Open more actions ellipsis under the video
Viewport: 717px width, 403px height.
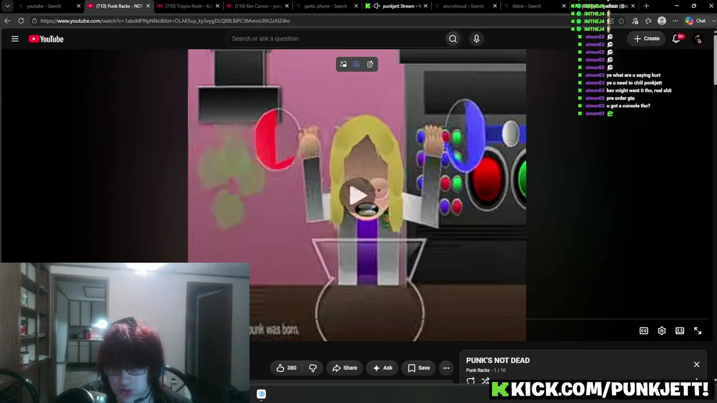(x=446, y=368)
